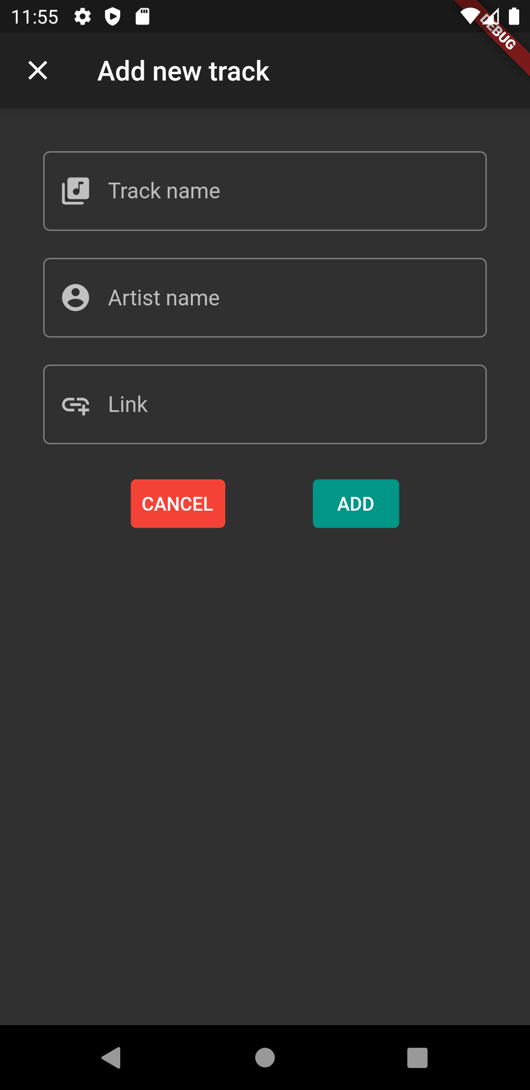The width and height of the screenshot is (530, 1090).
Task: Click the battery icon in status bar
Action: pyautogui.click(x=515, y=16)
